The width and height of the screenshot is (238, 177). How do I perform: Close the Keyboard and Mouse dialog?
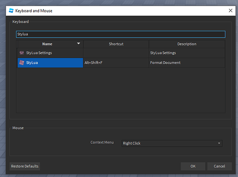click(x=230, y=11)
